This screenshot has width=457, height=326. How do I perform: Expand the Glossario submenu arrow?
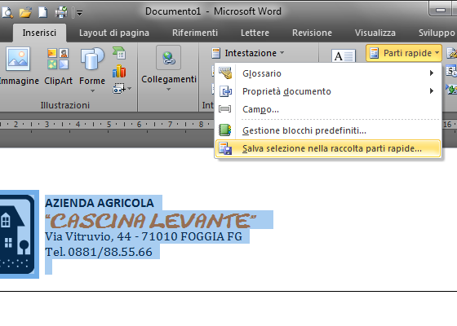tap(432, 73)
